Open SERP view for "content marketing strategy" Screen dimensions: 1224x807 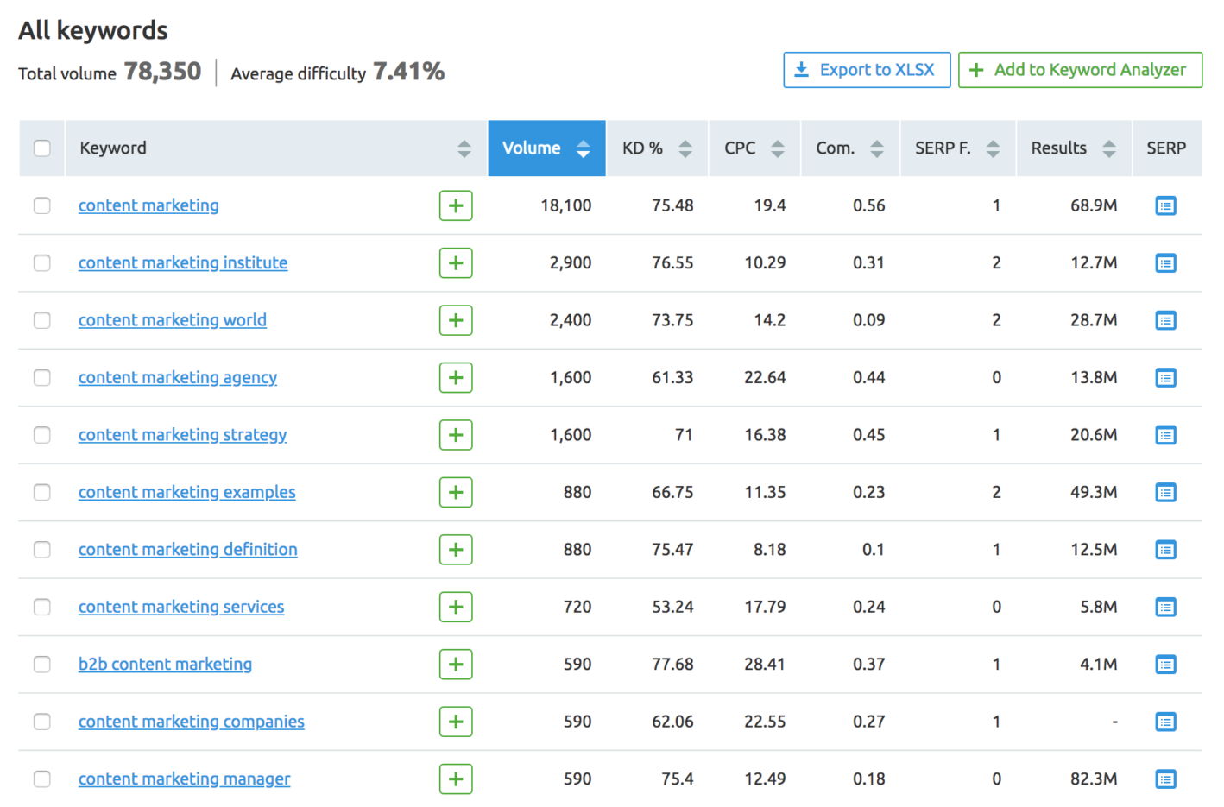(1166, 435)
